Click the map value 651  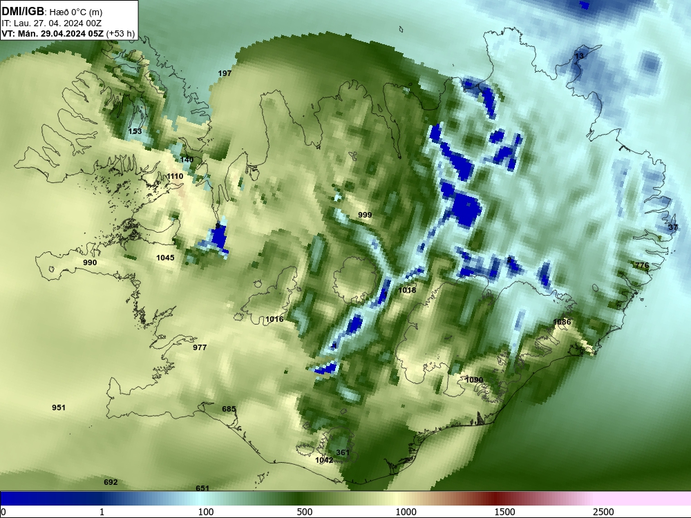[202, 488]
